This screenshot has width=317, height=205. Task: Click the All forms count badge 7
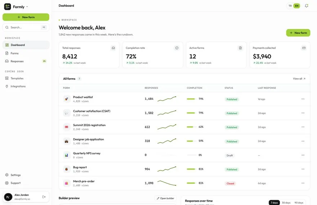79,79
